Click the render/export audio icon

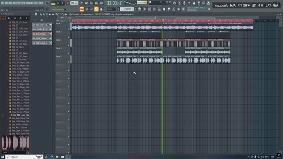tap(199, 3)
